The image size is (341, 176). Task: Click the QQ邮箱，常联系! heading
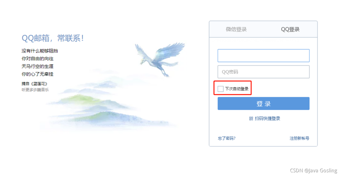click(x=53, y=38)
